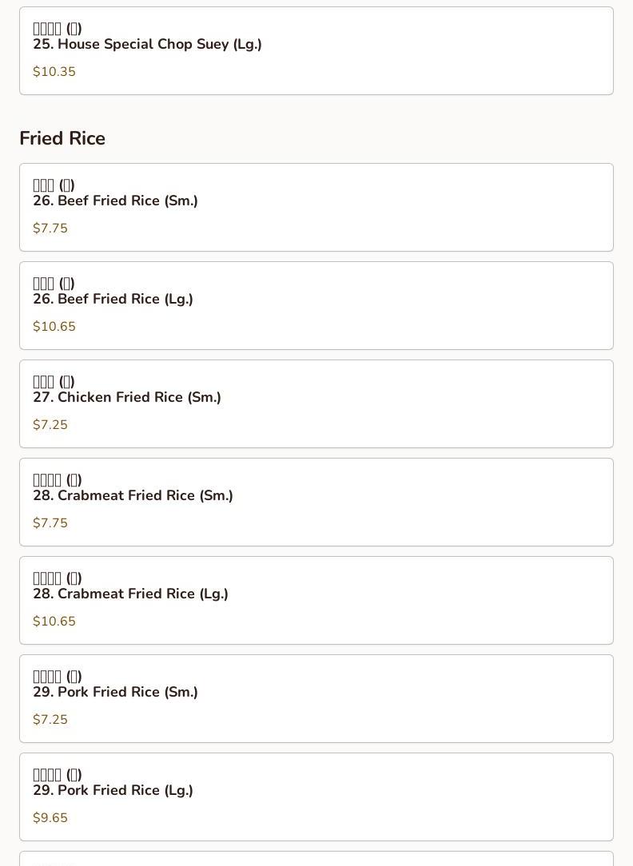Click $7.25 price under Chicken Fried Rice (Sm.)

click(50, 425)
